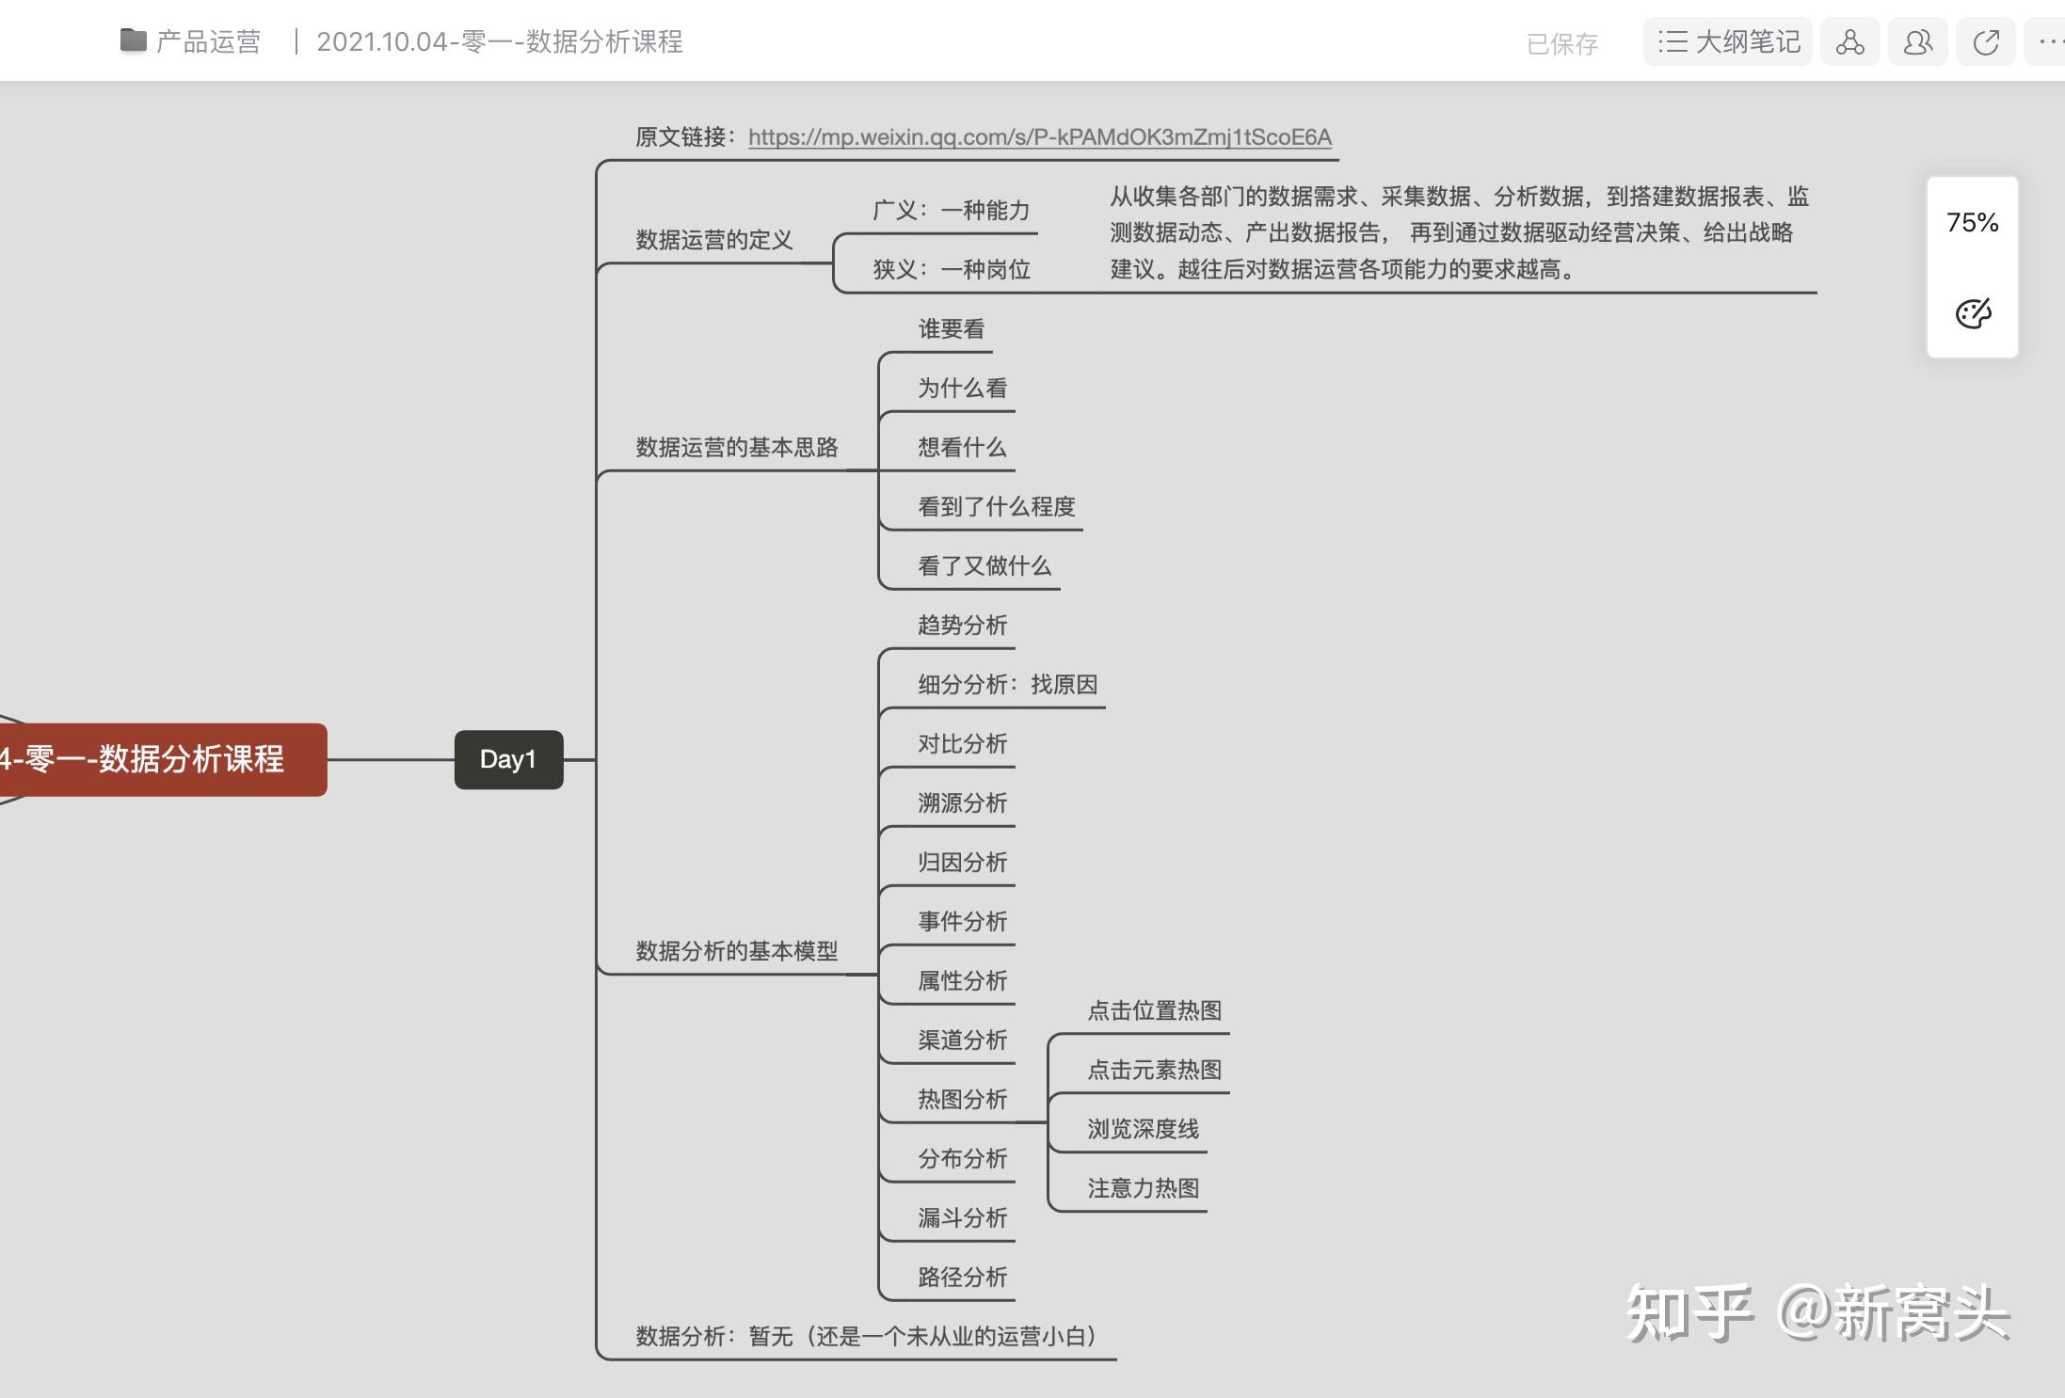
Task: Open the outline notes (大纲笔记) view
Action: pyautogui.click(x=1728, y=41)
